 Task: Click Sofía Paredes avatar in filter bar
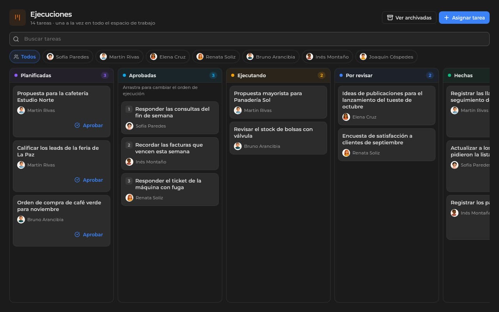click(50, 57)
